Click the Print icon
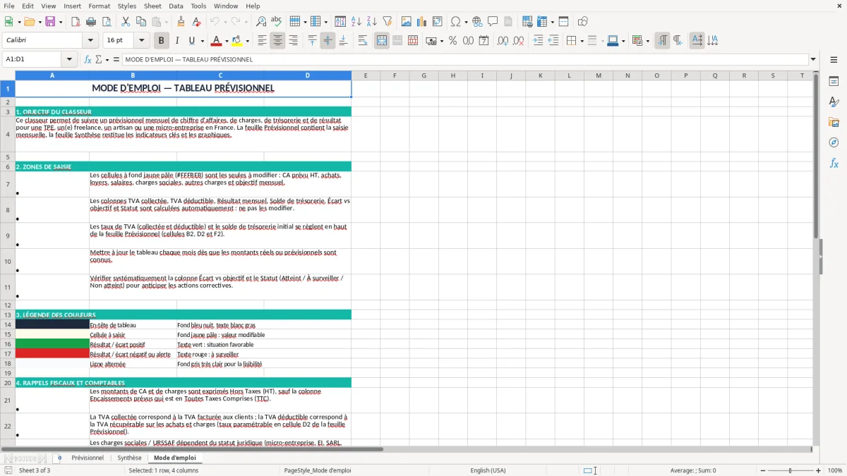This screenshot has width=847, height=476. [91, 22]
